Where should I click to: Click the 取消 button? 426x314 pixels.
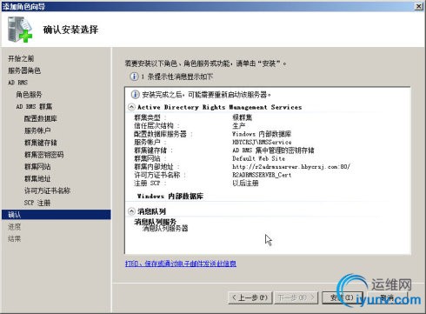tap(387, 297)
